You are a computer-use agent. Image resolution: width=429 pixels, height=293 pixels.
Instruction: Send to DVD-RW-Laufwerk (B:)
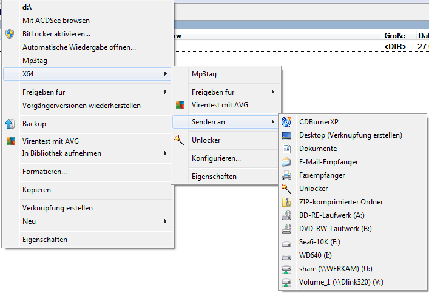pos(336,229)
